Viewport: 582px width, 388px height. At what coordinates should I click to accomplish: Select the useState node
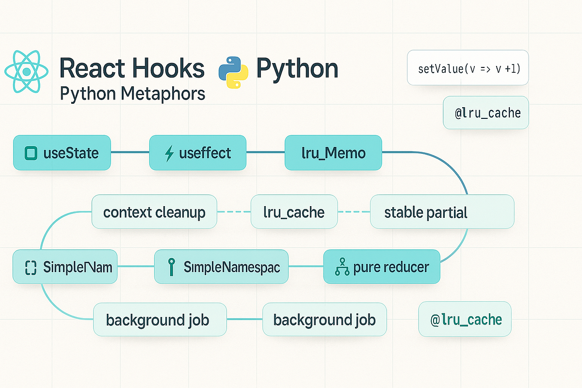point(62,153)
